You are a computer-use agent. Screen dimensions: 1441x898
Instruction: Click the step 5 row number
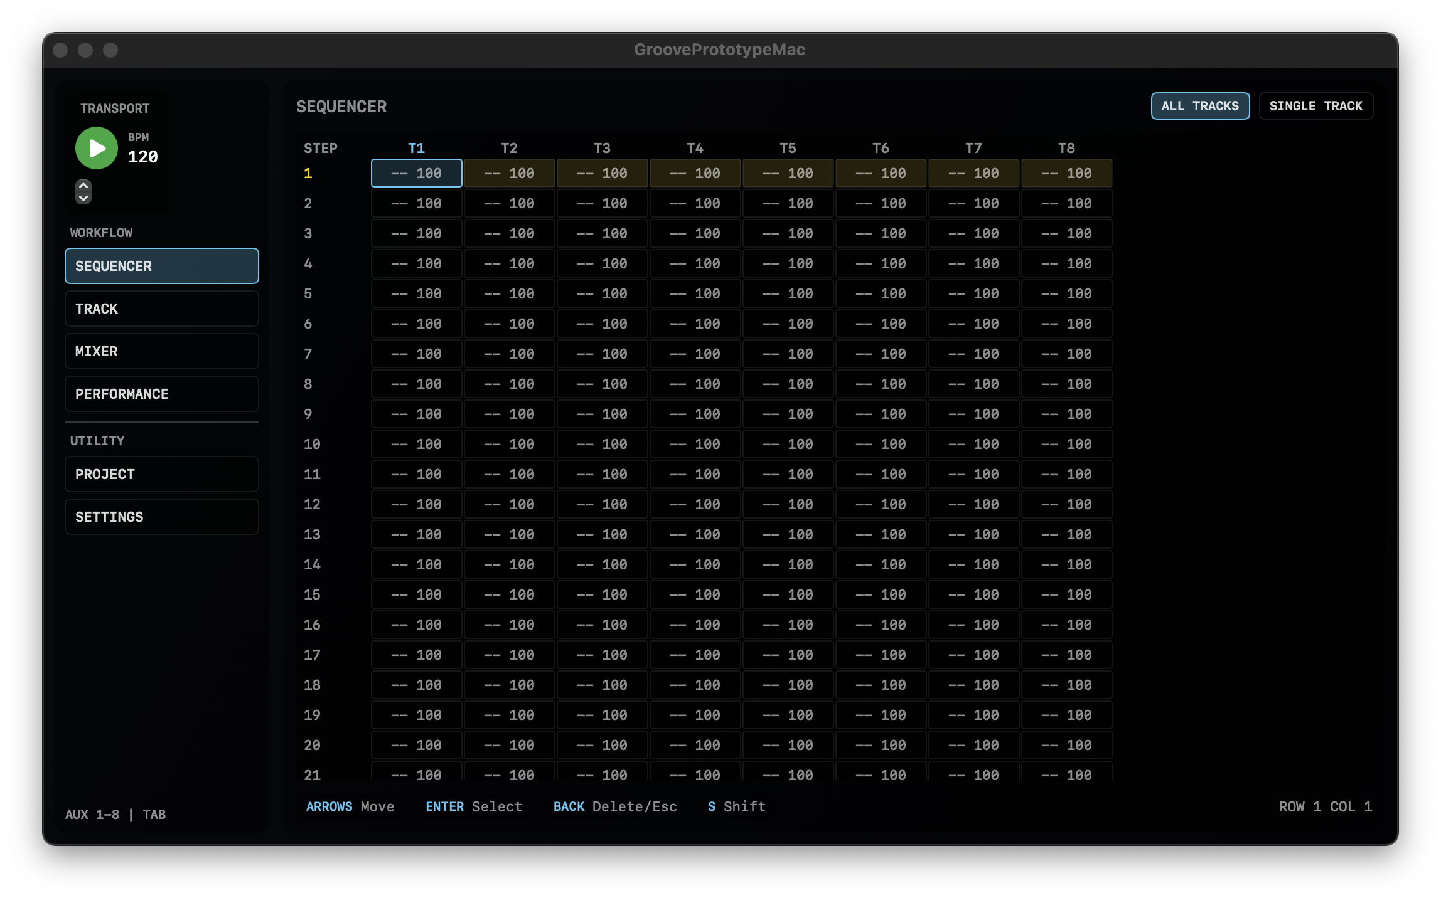(308, 293)
